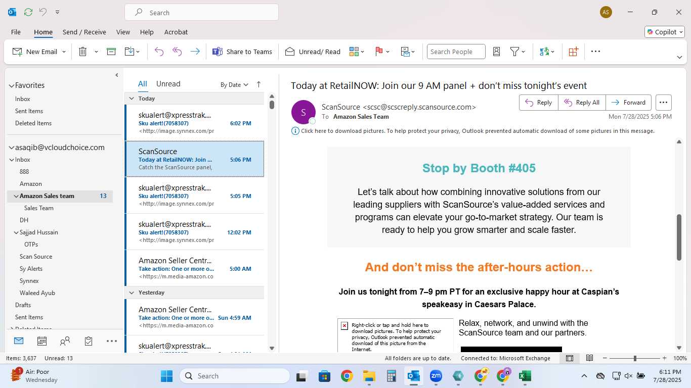Screen dimensions: 691x388
Task: Open the Copilot dropdown button
Action: (x=665, y=32)
